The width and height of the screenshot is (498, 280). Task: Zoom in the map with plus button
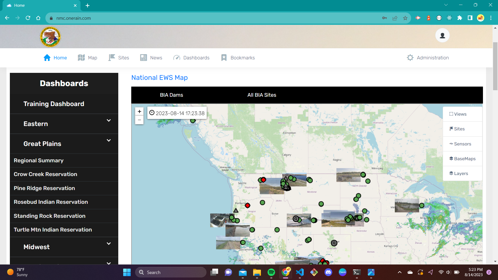[x=139, y=111]
